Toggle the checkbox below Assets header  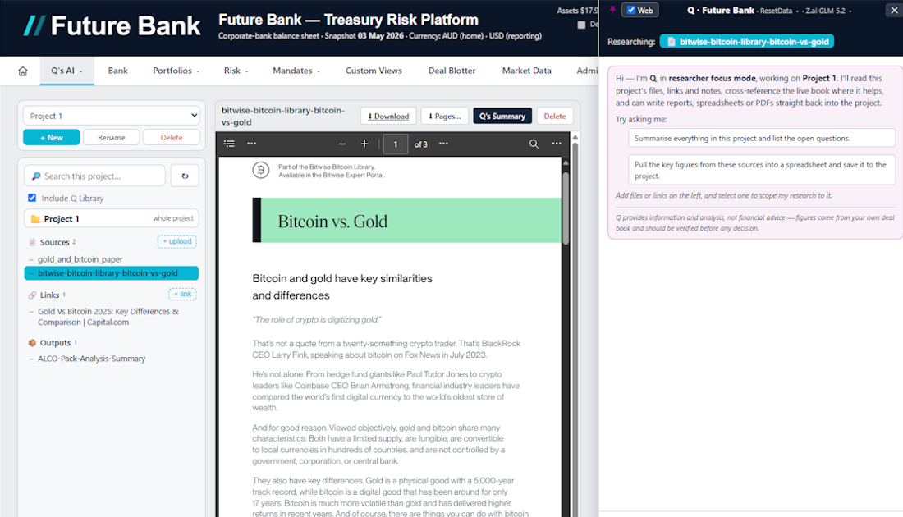(582, 25)
